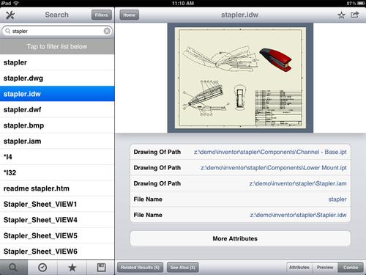Open See Also (3)
The width and height of the screenshot is (366, 275).
coord(182,268)
